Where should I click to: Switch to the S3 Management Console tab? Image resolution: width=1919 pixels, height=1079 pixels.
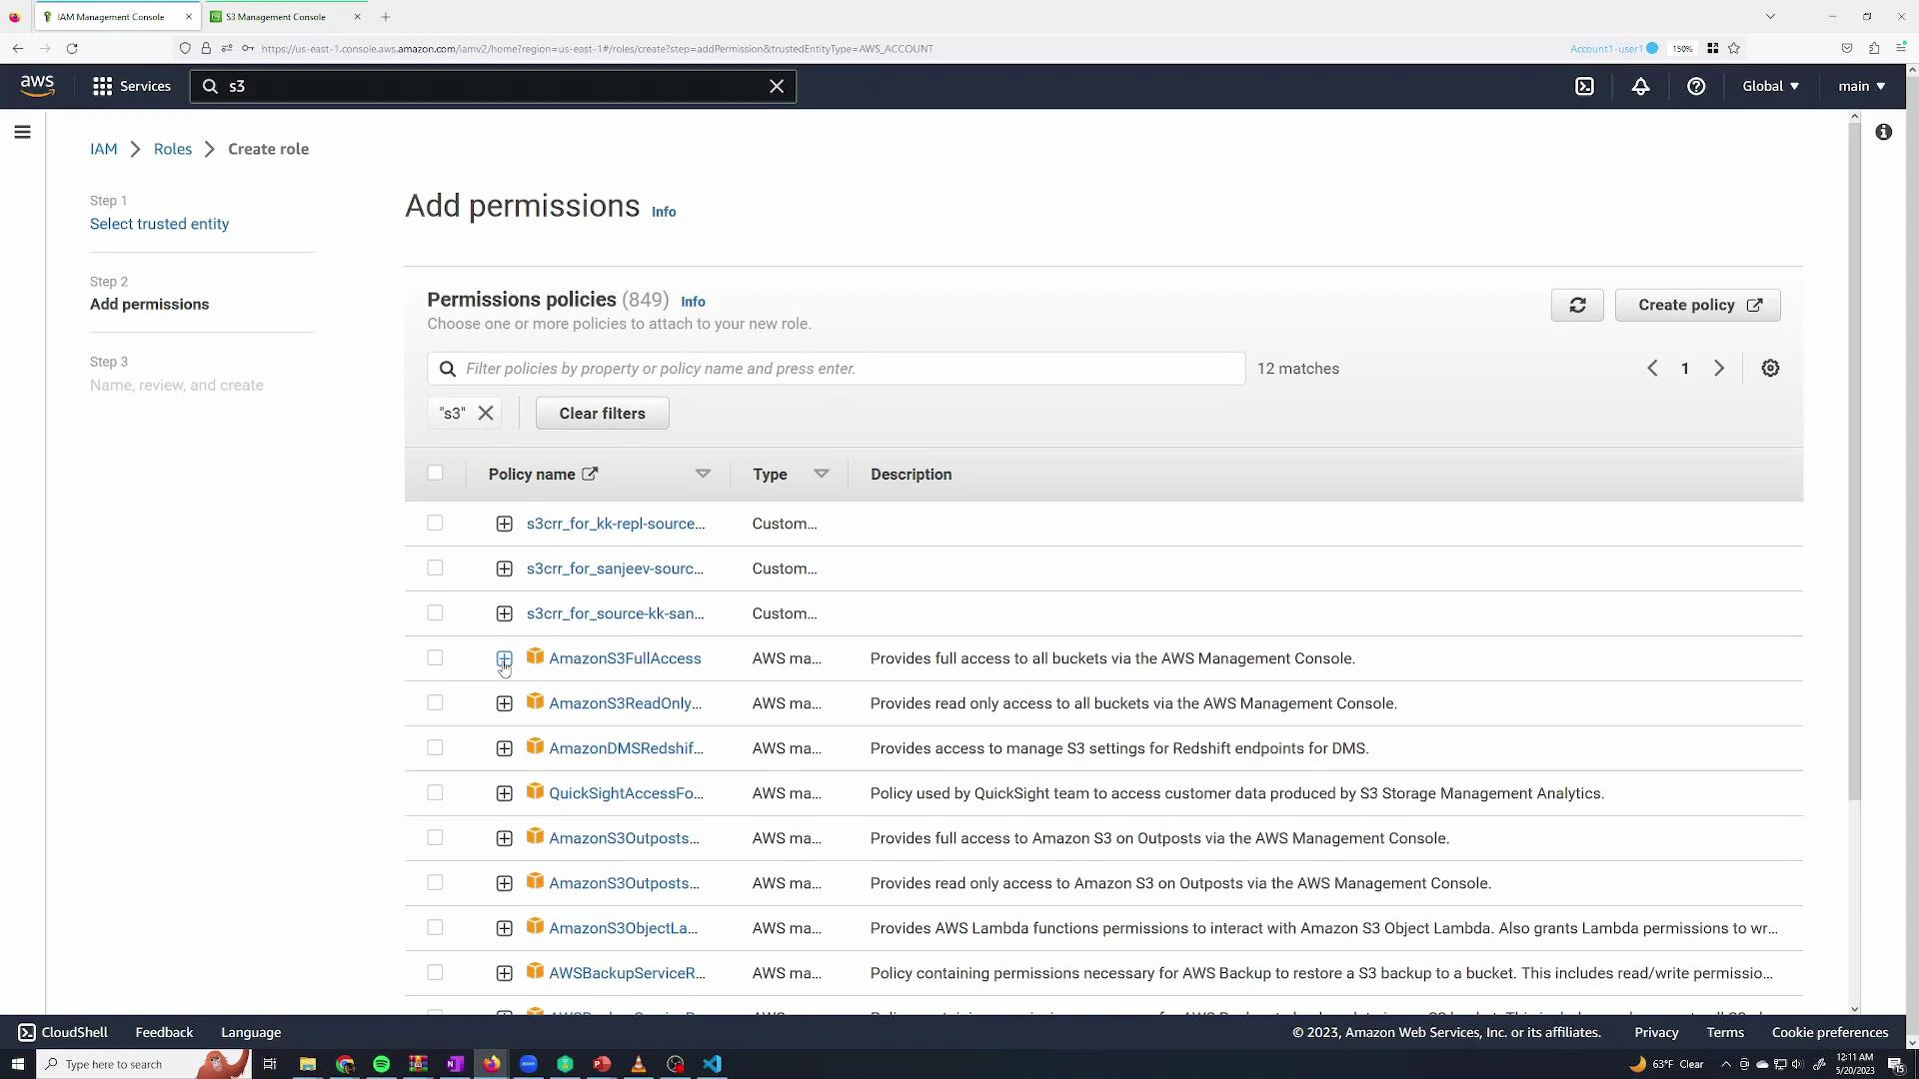[277, 16]
